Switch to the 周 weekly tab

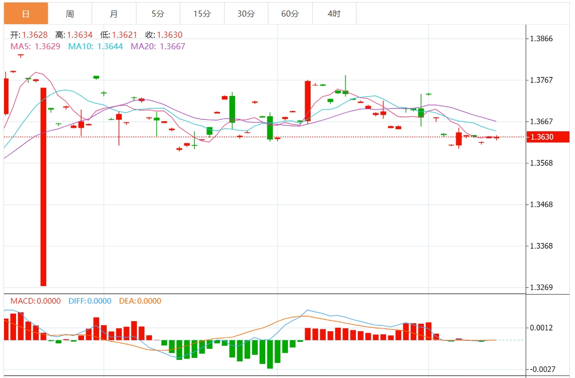point(70,14)
